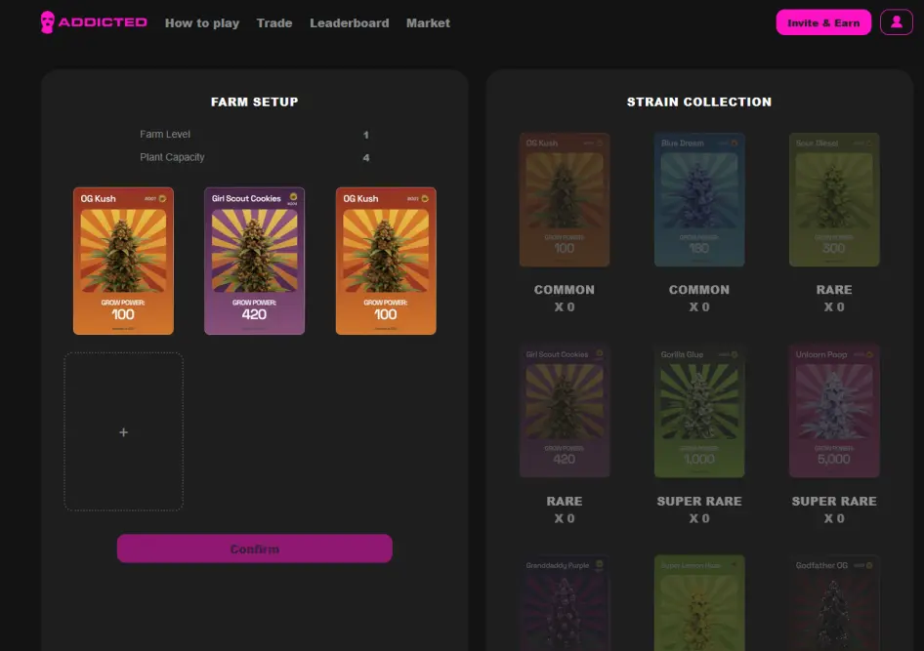Click the COMMON label under Blue Dream

point(699,290)
